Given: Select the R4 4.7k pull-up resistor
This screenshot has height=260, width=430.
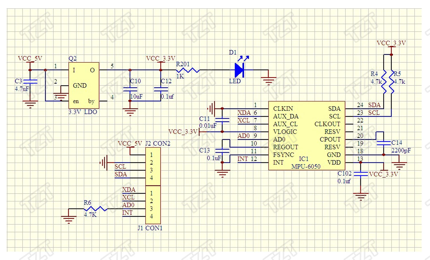Looking at the screenshot, I should pyautogui.click(x=384, y=82).
